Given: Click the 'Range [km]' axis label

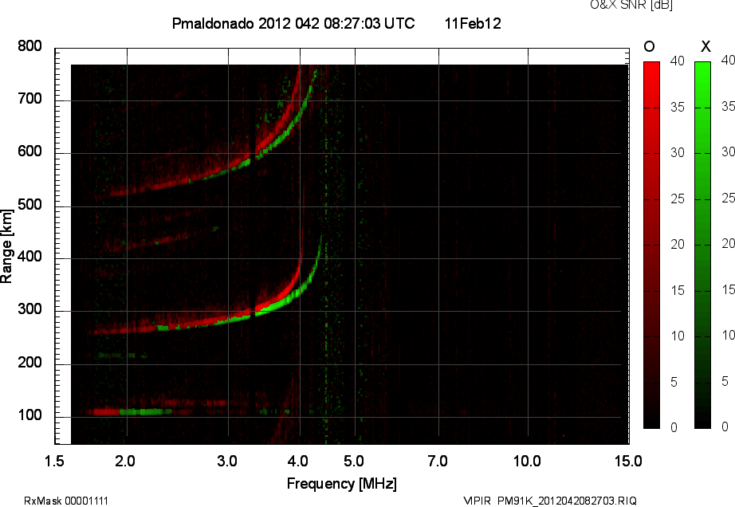Looking at the screenshot, I should click(x=6, y=246).
